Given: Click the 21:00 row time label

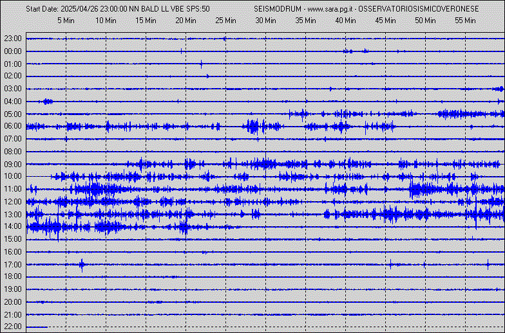Looking at the screenshot, I should click(x=13, y=315).
